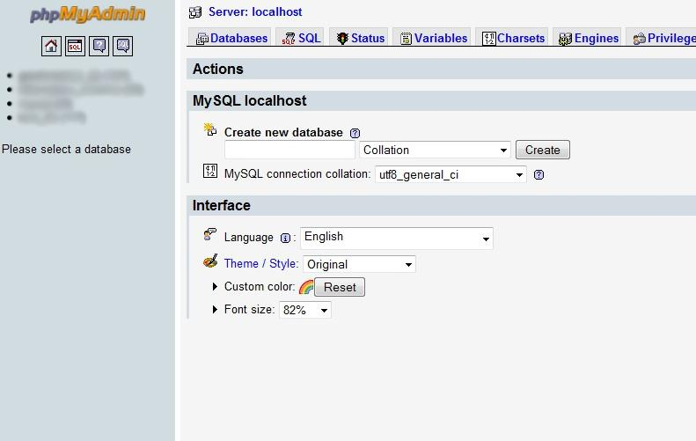
Task: Click the new database sparkle icon
Action: tap(210, 129)
